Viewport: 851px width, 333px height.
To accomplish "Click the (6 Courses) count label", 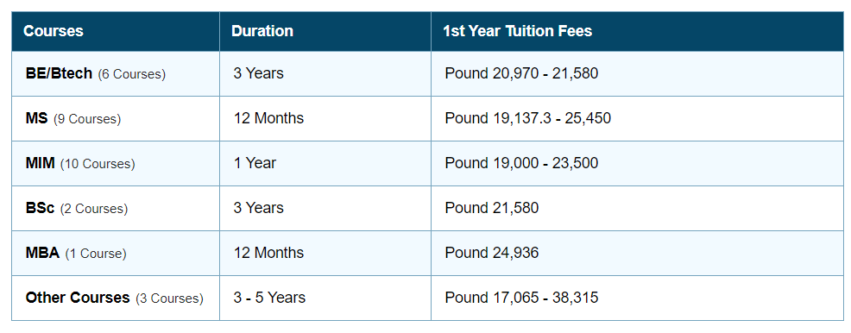I will point(132,74).
